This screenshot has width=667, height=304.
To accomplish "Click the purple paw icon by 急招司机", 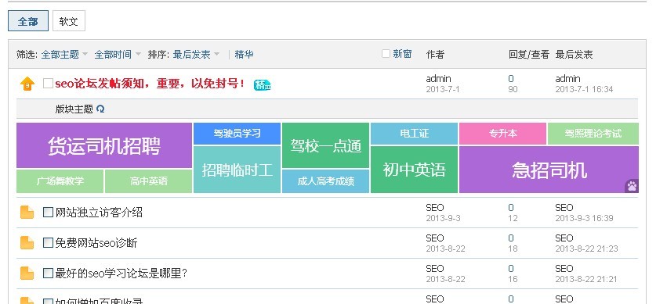I will pyautogui.click(x=632, y=186).
